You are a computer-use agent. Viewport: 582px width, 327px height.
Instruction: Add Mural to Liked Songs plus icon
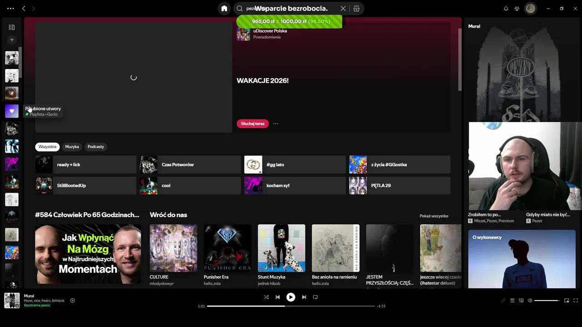point(72,300)
